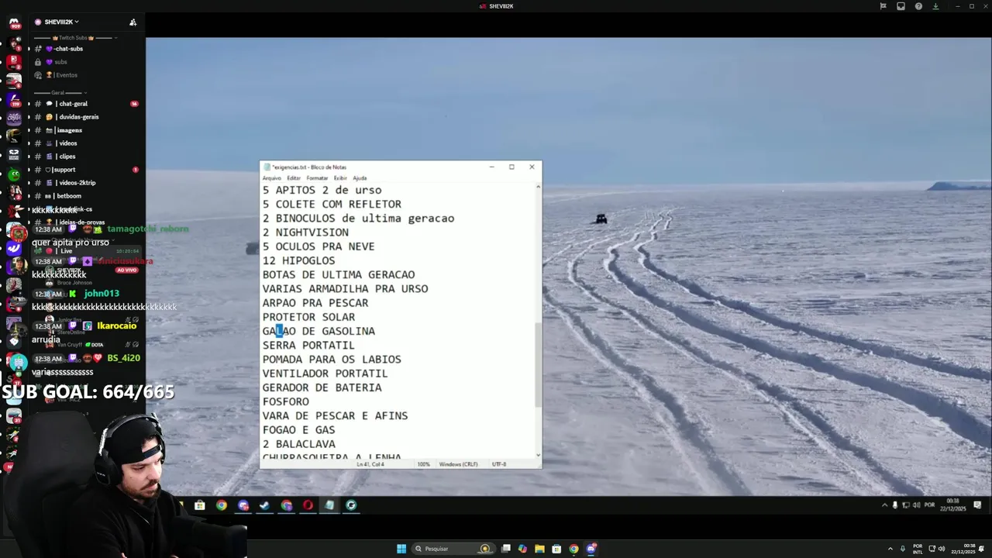Click the line 'SERRA PORTATIL'
The image size is (992, 558).
point(308,345)
